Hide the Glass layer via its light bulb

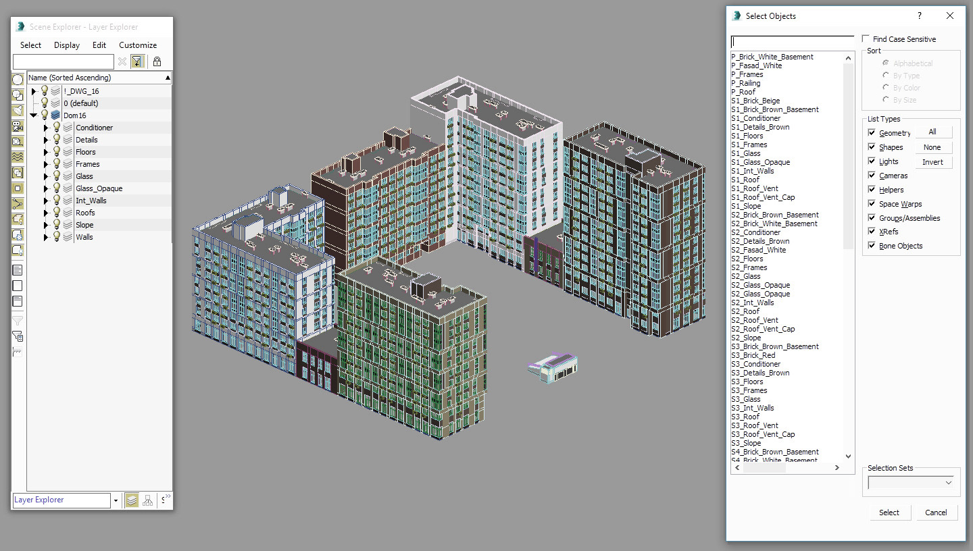(x=57, y=176)
